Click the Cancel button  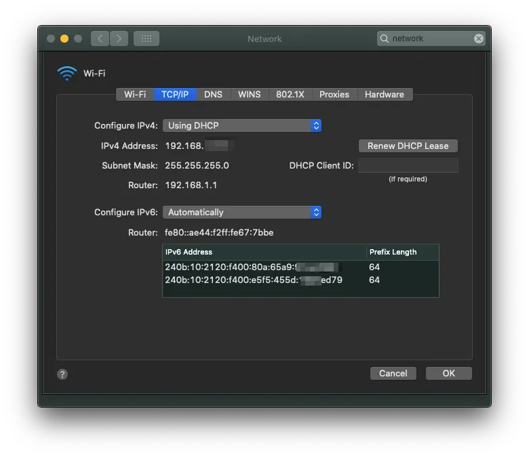point(393,373)
